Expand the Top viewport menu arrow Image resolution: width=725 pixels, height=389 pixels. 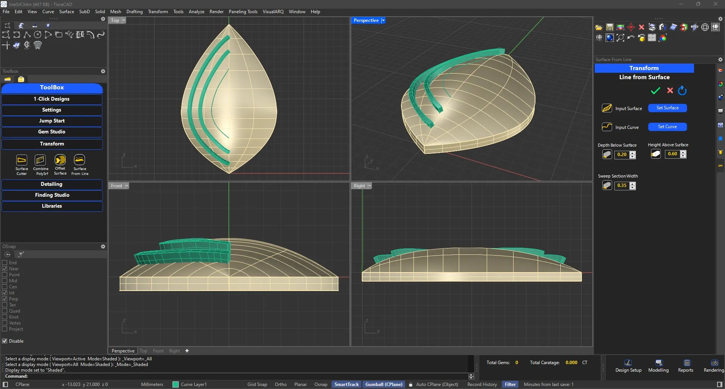pyautogui.click(x=124, y=20)
